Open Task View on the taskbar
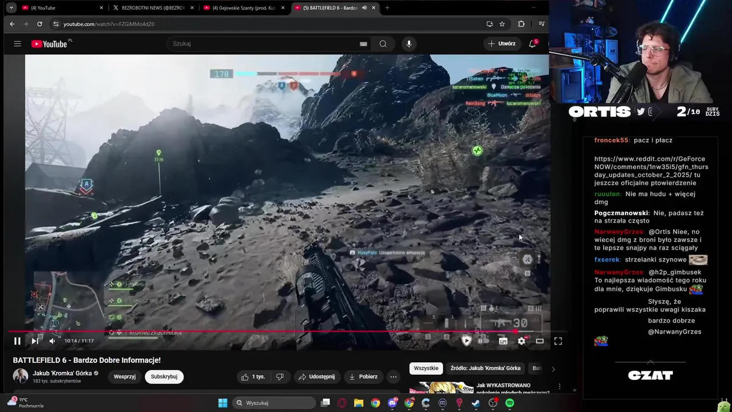The image size is (732, 412). [x=325, y=403]
